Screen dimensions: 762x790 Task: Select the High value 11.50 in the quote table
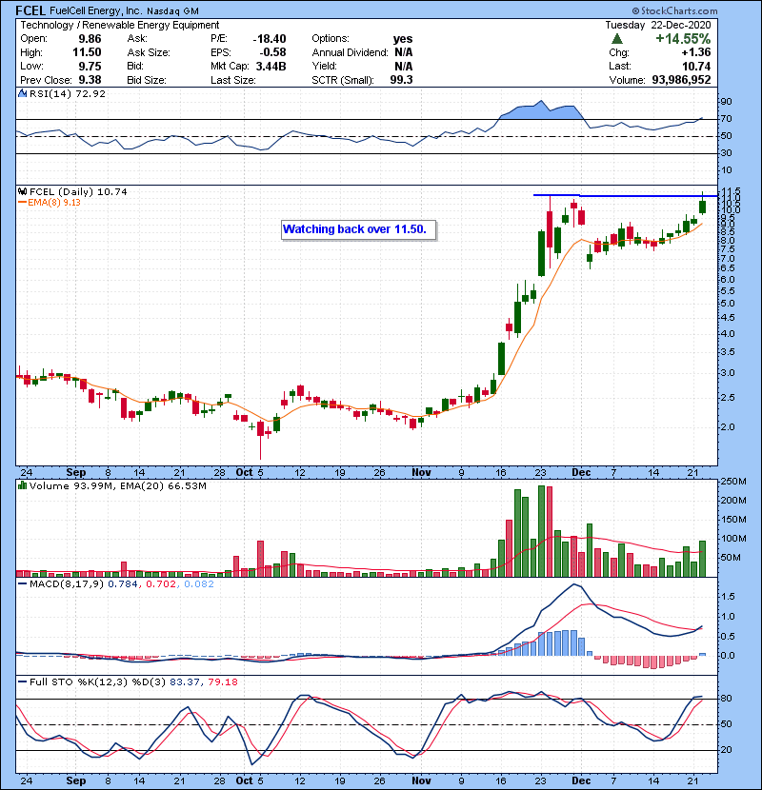click(87, 52)
